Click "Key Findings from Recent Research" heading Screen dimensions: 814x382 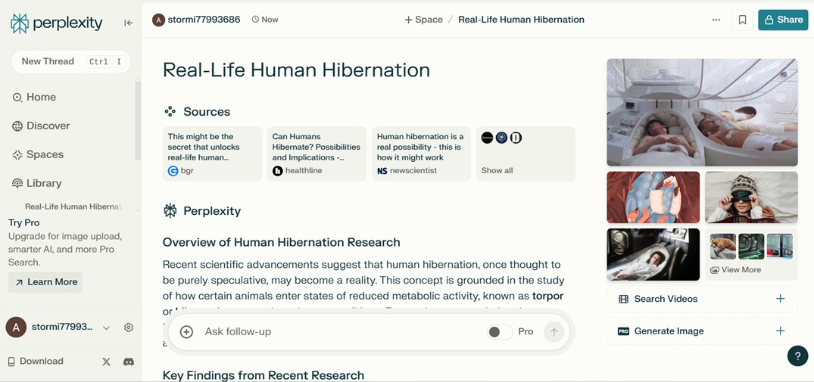[x=264, y=374]
